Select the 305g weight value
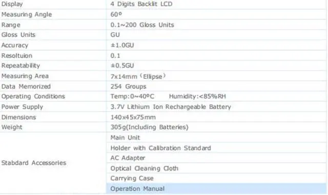 pyautogui.click(x=149, y=127)
